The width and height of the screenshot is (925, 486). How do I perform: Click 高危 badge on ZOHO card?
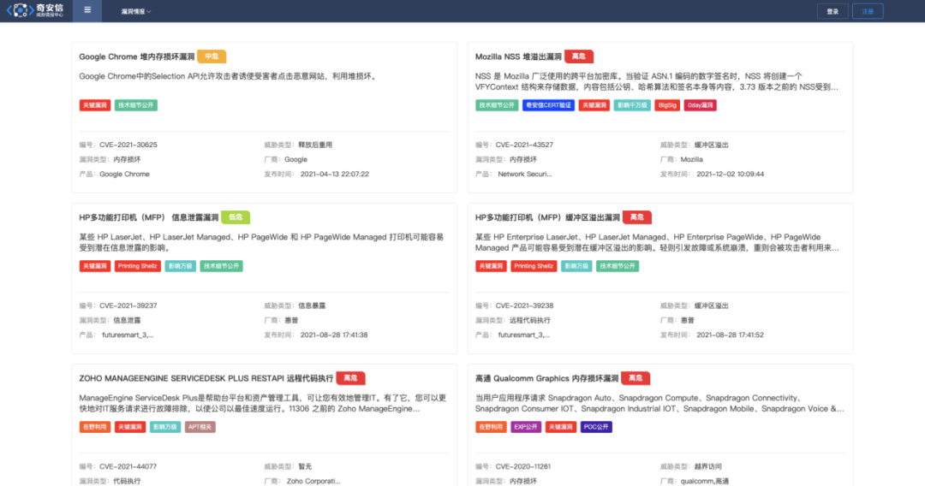[x=350, y=378]
